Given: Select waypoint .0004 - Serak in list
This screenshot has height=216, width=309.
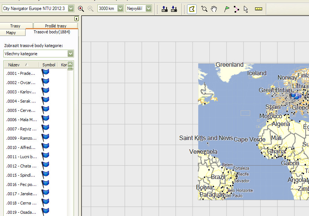Looking at the screenshot, I should tap(21, 101).
